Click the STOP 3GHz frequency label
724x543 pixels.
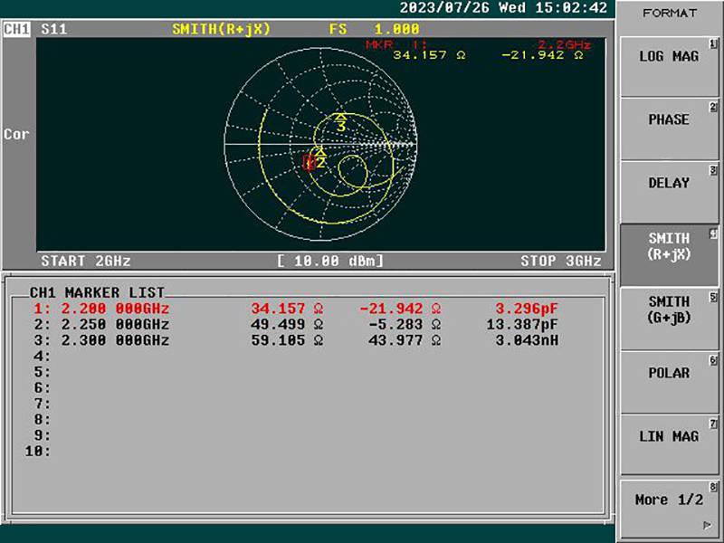[x=561, y=261]
